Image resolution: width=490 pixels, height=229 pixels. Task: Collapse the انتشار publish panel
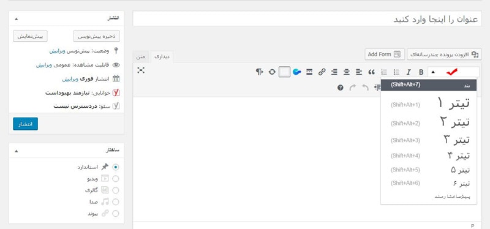[x=17, y=19]
